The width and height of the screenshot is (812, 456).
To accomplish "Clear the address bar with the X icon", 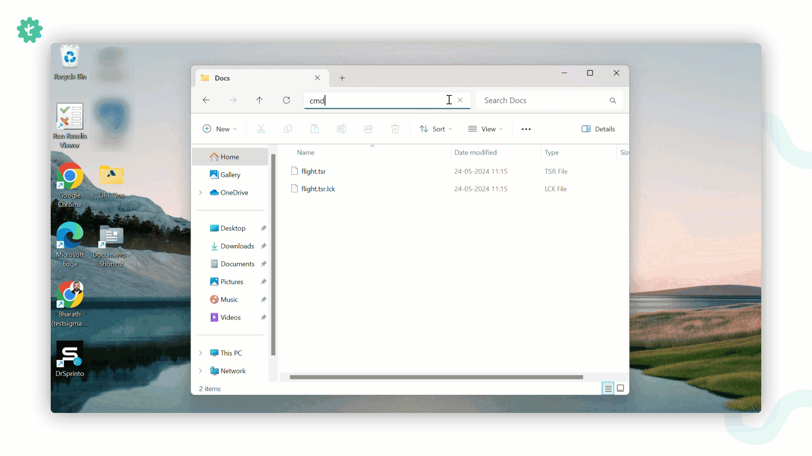I will 460,100.
